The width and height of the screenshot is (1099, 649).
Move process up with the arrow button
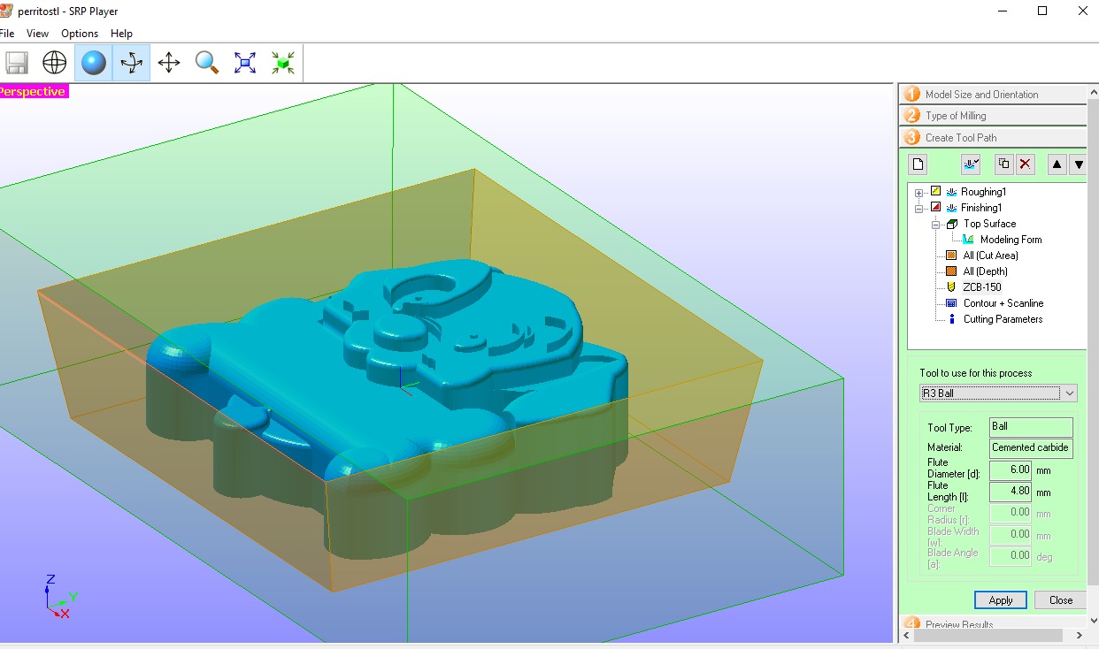[1057, 164]
